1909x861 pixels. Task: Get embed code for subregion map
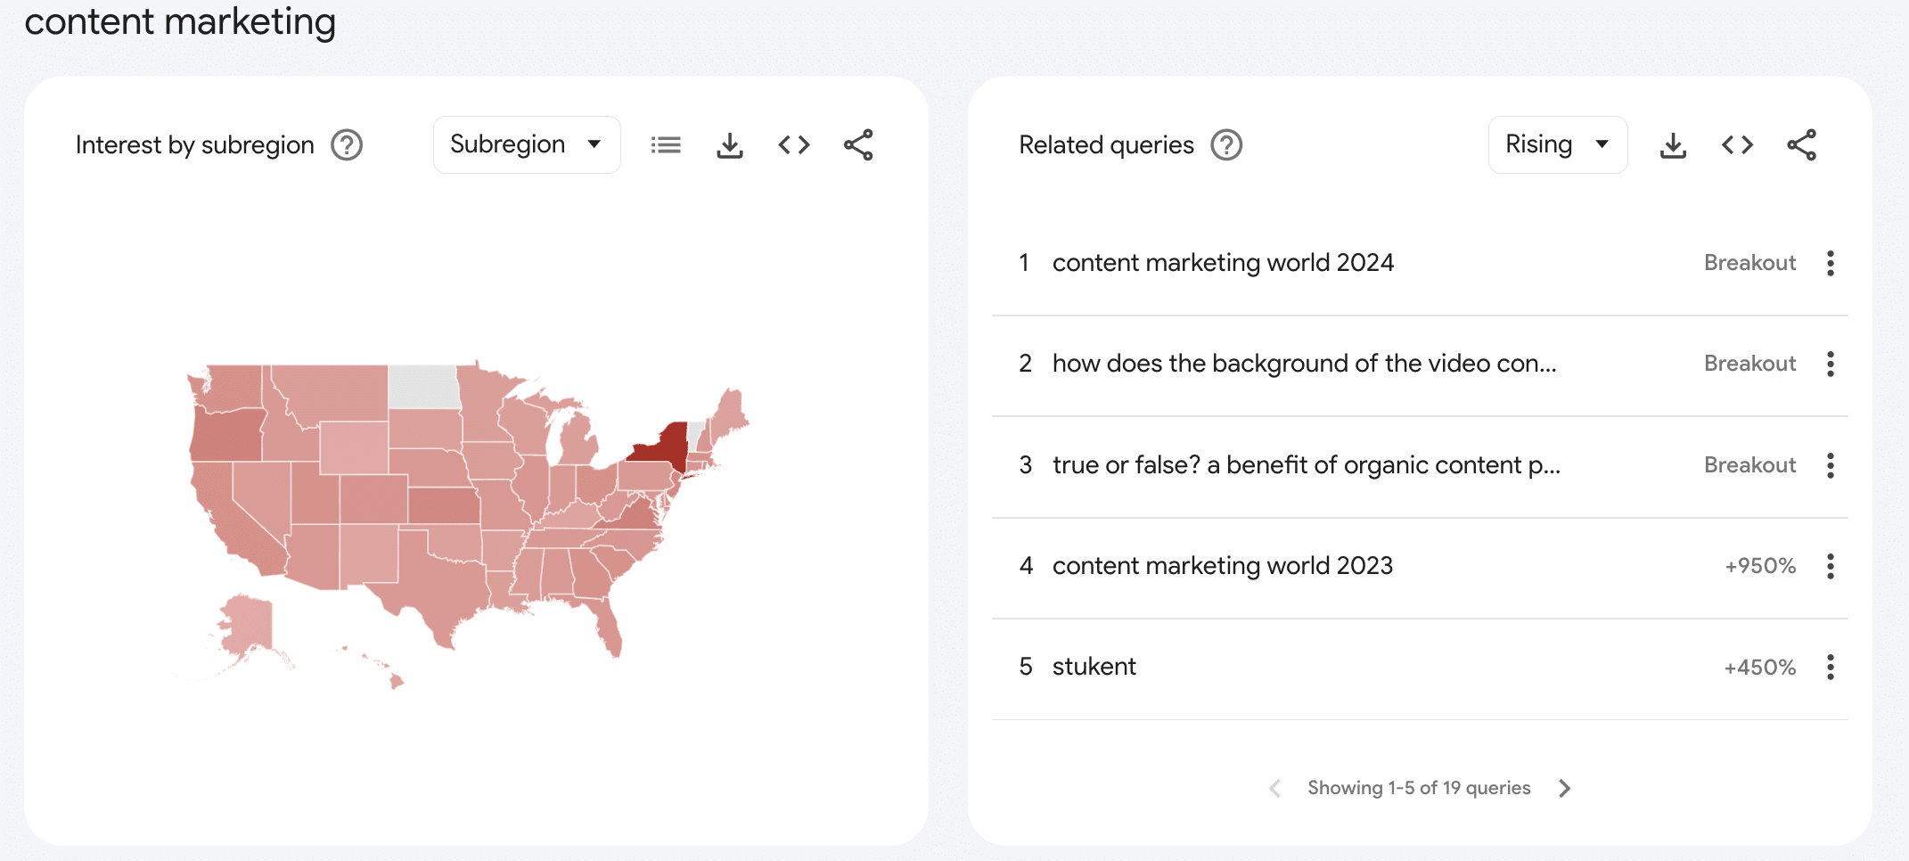[x=794, y=144]
